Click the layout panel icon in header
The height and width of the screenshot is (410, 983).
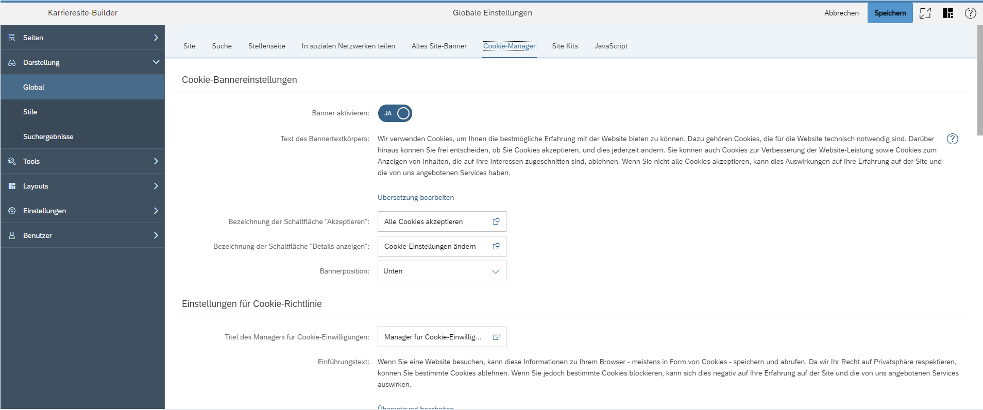(948, 13)
